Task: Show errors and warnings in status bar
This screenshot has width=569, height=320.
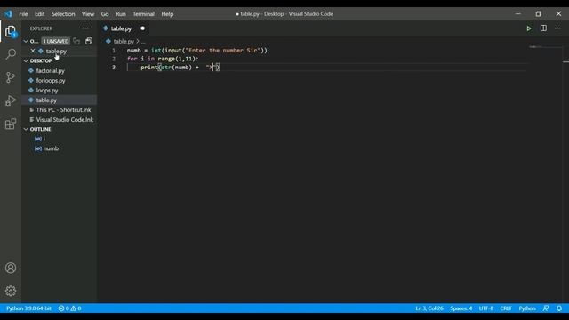Action: click(x=69, y=308)
